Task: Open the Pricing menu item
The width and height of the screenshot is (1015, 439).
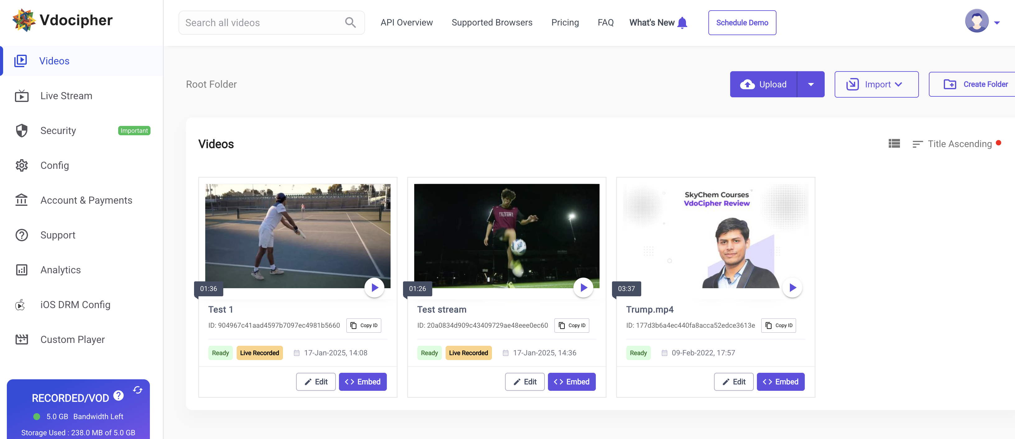Action: point(565,22)
